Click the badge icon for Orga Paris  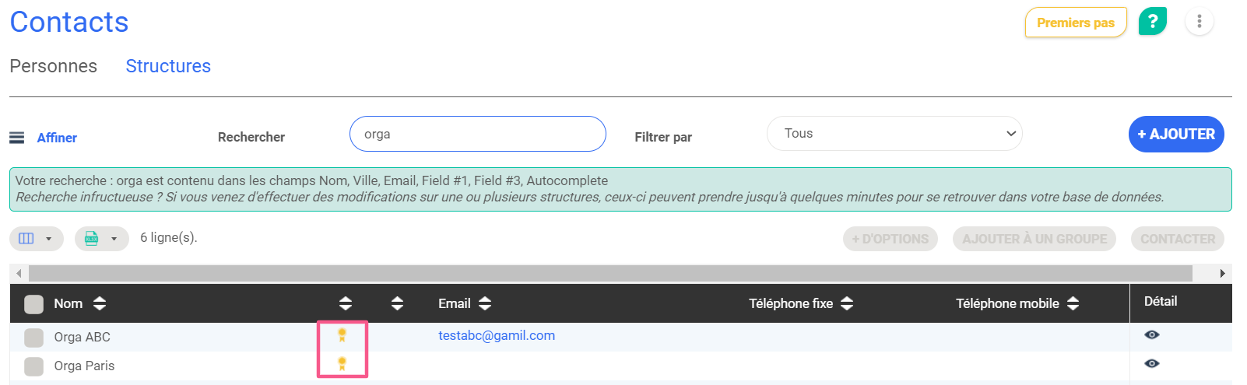[342, 364]
